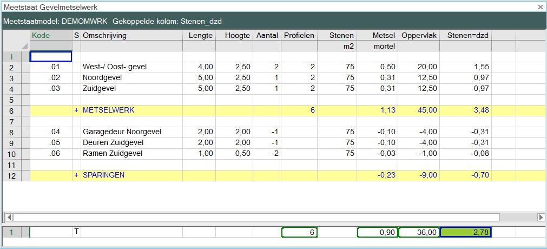Image resolution: width=547 pixels, height=249 pixels.
Task: Click the plus sign beside METSELWERK
Action: coord(76,110)
